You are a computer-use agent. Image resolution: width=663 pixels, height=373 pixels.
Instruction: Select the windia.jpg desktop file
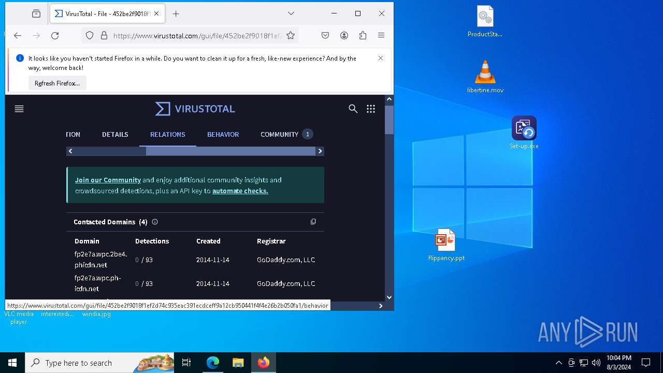96,314
